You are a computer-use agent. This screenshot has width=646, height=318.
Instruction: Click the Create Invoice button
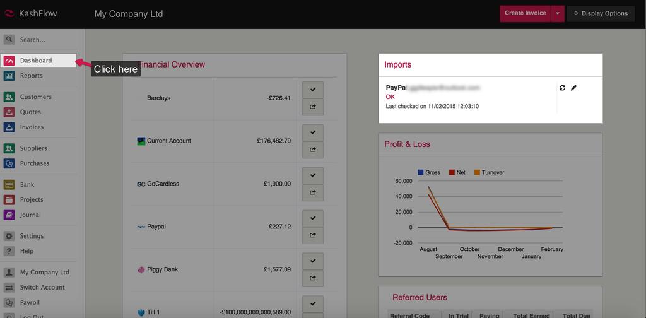(525, 13)
